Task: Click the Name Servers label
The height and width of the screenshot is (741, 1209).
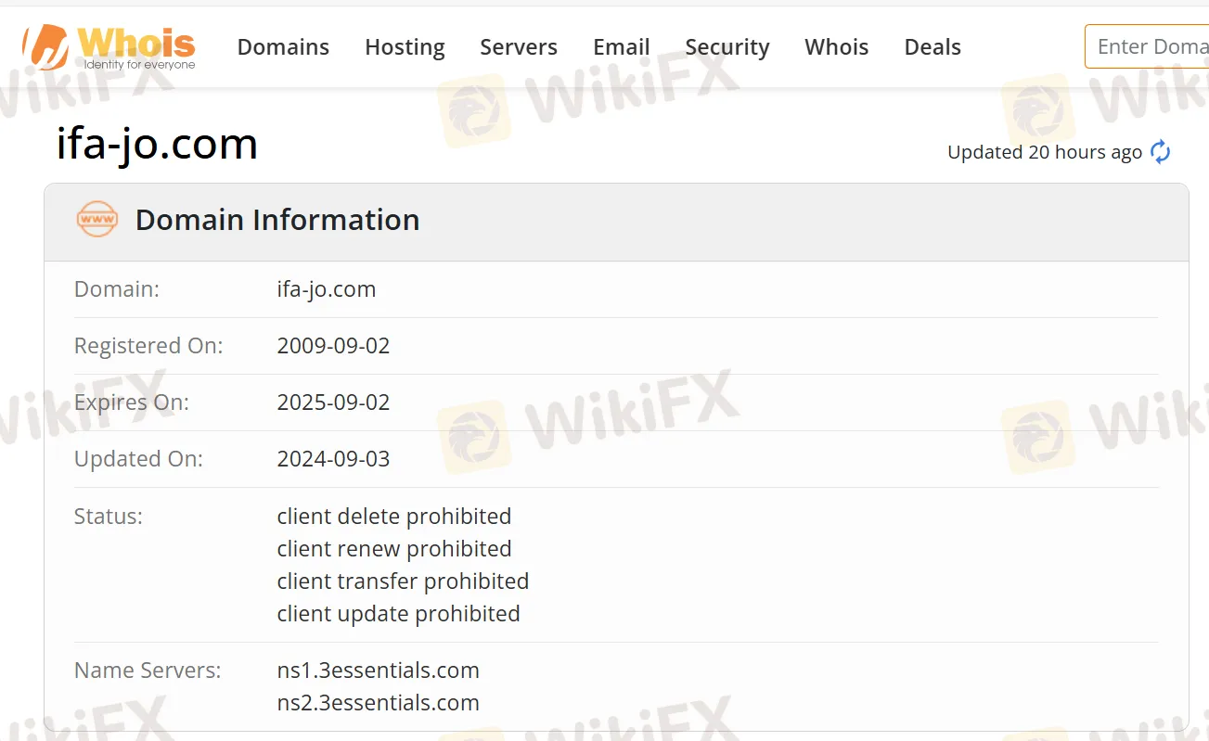Action: pyautogui.click(x=148, y=671)
